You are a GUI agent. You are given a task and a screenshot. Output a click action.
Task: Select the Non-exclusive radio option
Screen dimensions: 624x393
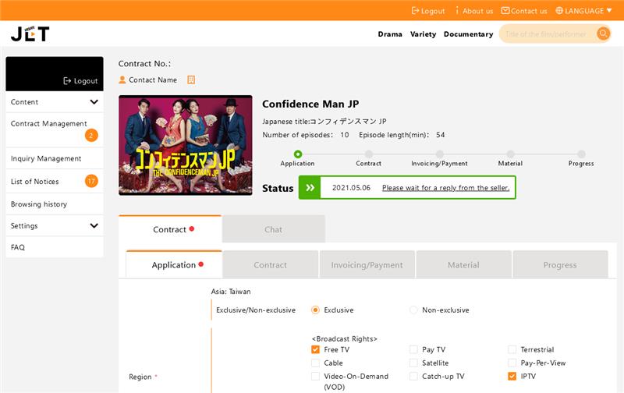point(414,310)
